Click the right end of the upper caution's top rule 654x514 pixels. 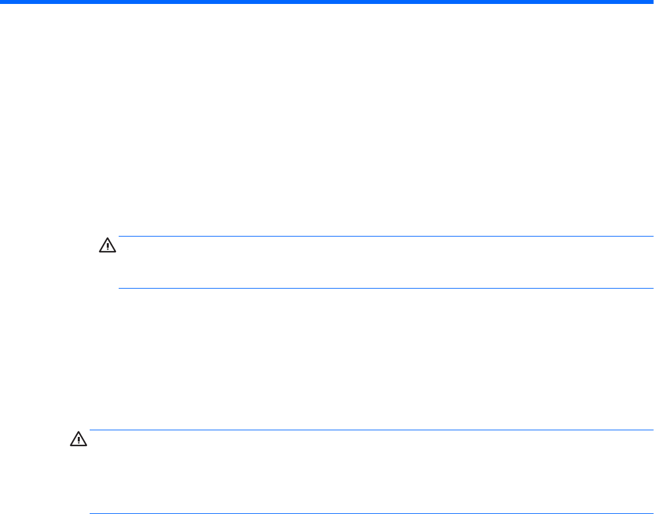(651, 237)
